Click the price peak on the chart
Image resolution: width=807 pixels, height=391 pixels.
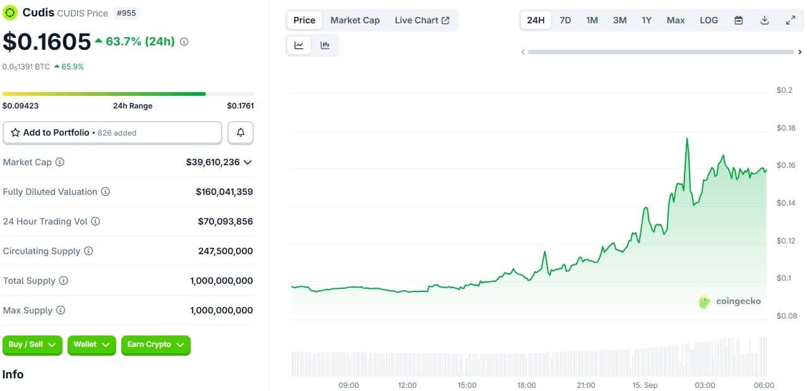(x=686, y=138)
